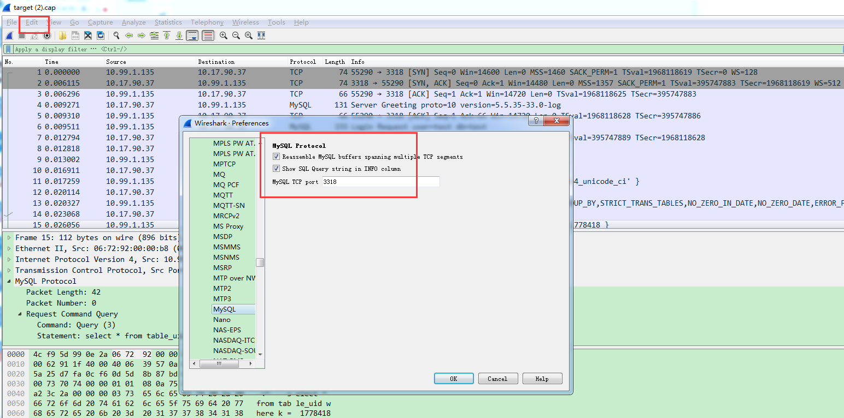Expand Transmission Control Protocol node

tap(9, 270)
